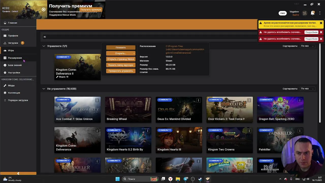Open the notifications bell
This screenshot has width=325, height=183.
point(313,13)
